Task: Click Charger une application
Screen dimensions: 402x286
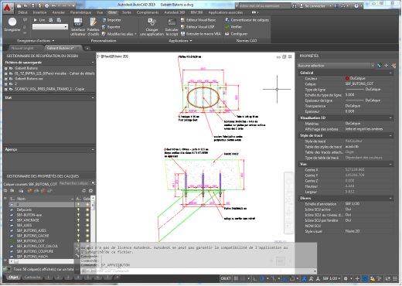Action: coord(152,27)
